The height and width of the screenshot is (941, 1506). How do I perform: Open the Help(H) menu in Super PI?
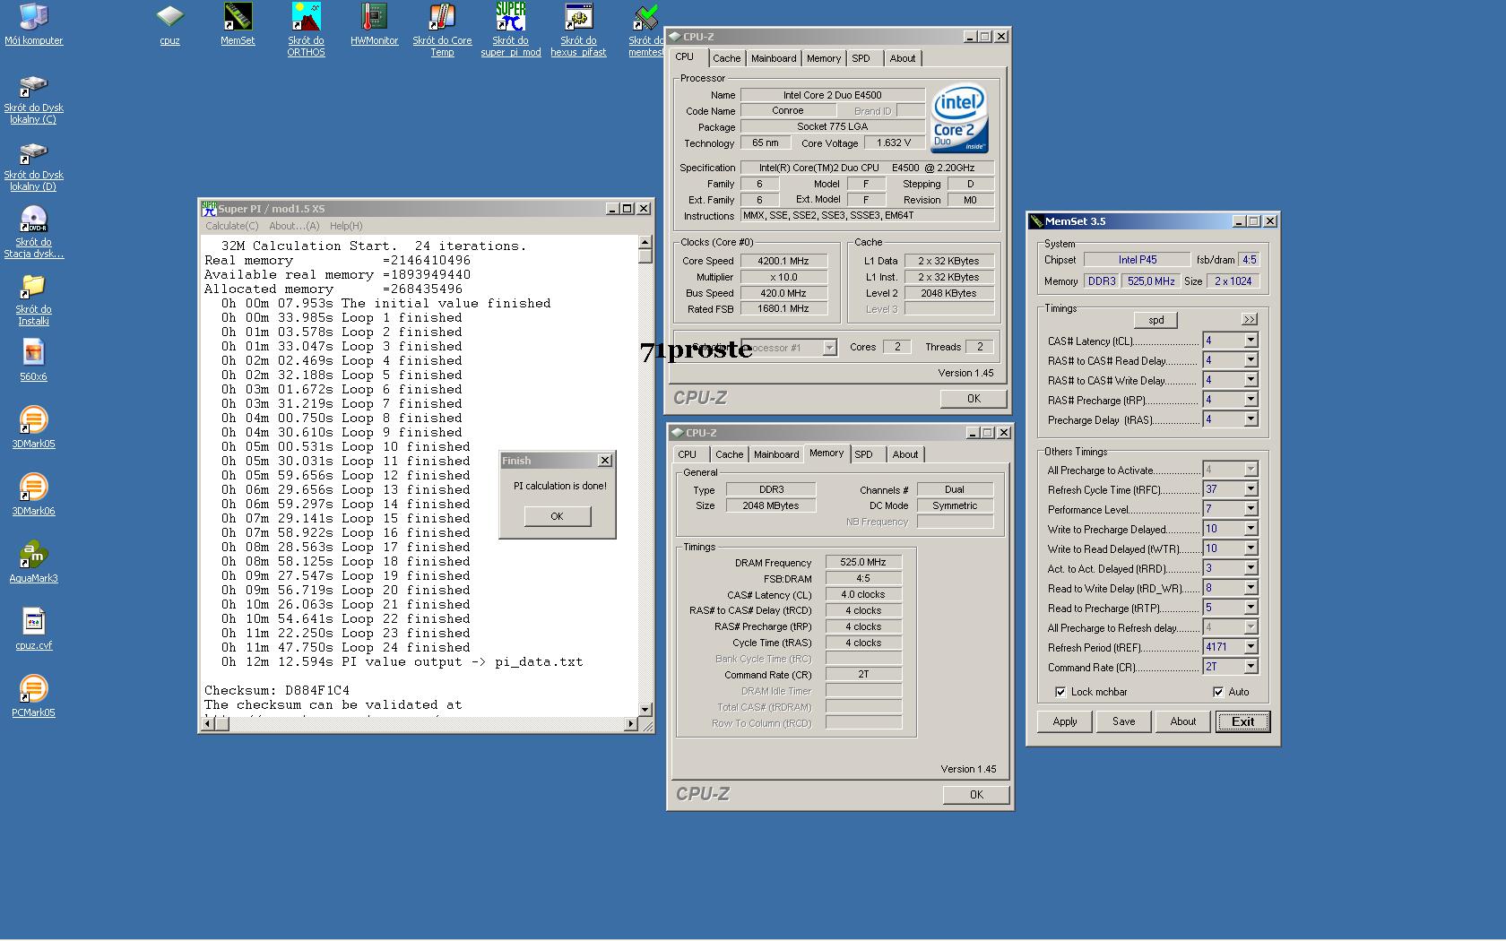[x=346, y=226]
